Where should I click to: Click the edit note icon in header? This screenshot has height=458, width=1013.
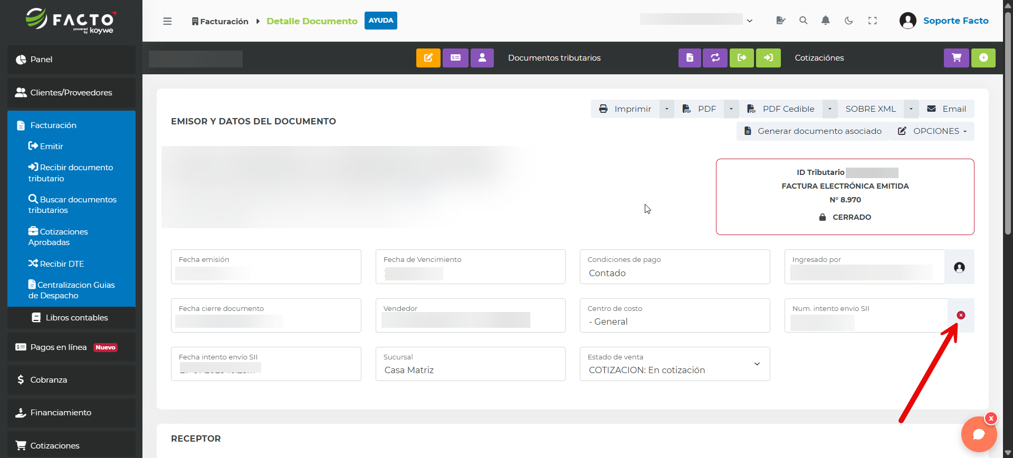point(781,21)
